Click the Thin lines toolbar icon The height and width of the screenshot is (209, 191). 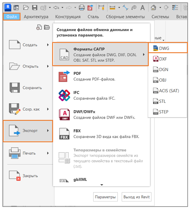pyautogui.click(x=175, y=8)
